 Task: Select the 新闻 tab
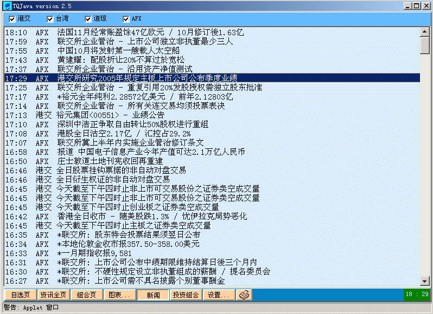coord(153,295)
